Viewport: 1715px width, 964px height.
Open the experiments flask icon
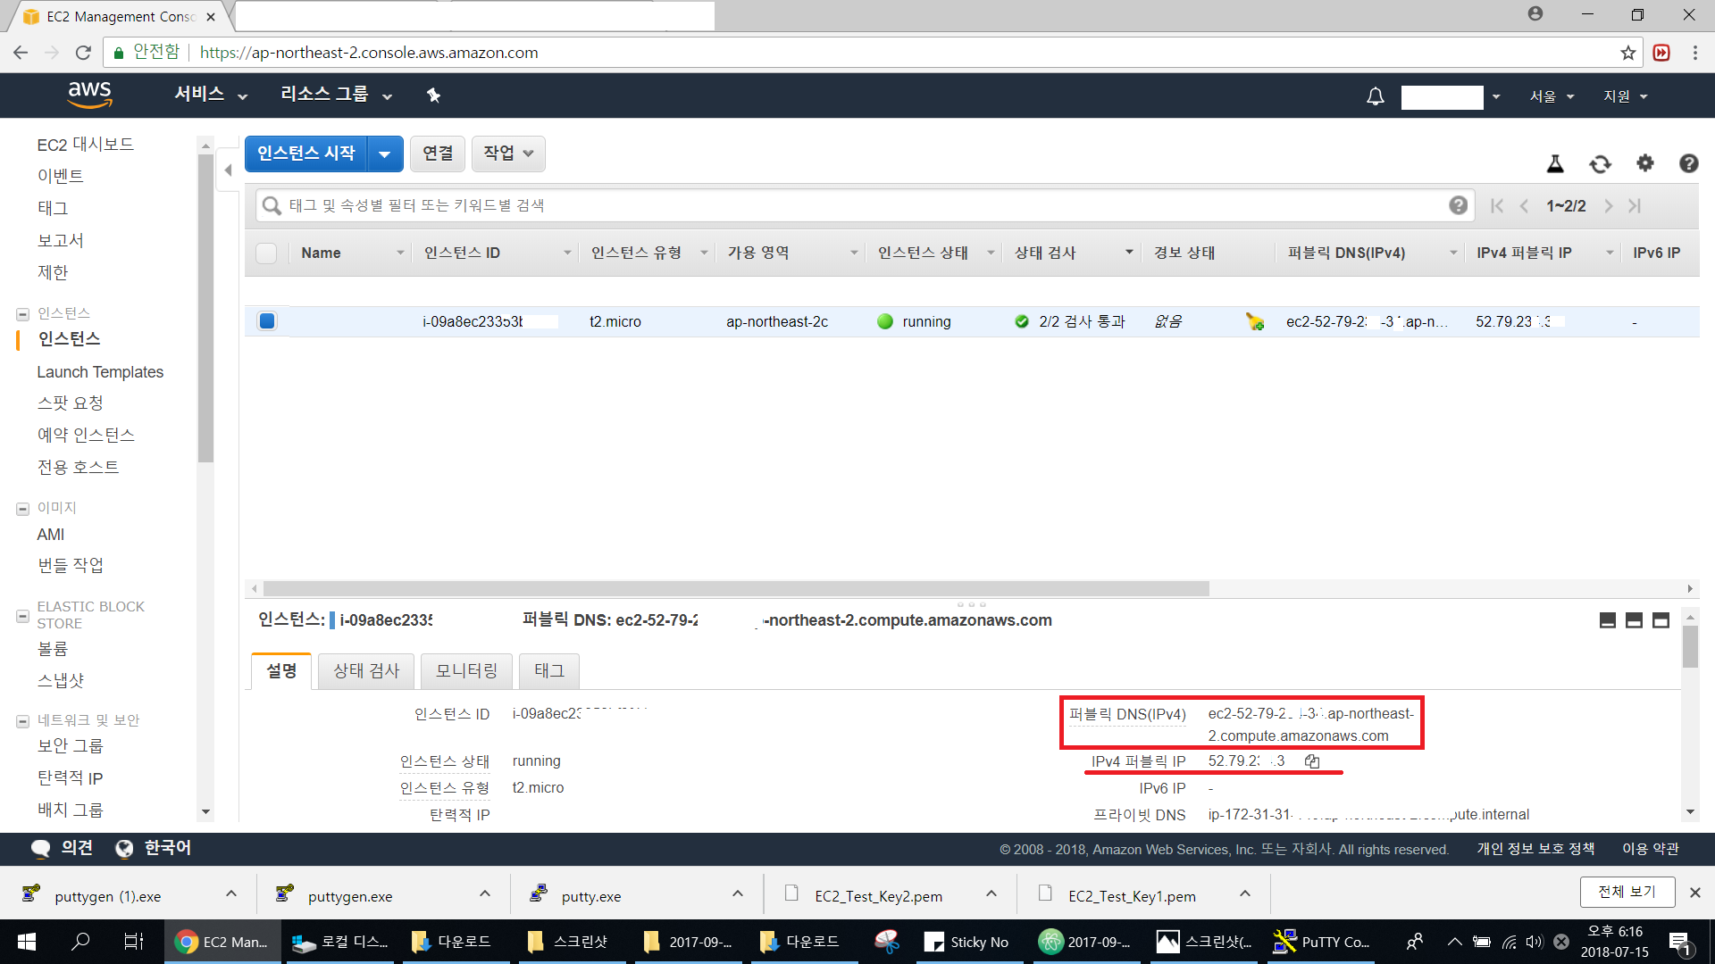1555,163
